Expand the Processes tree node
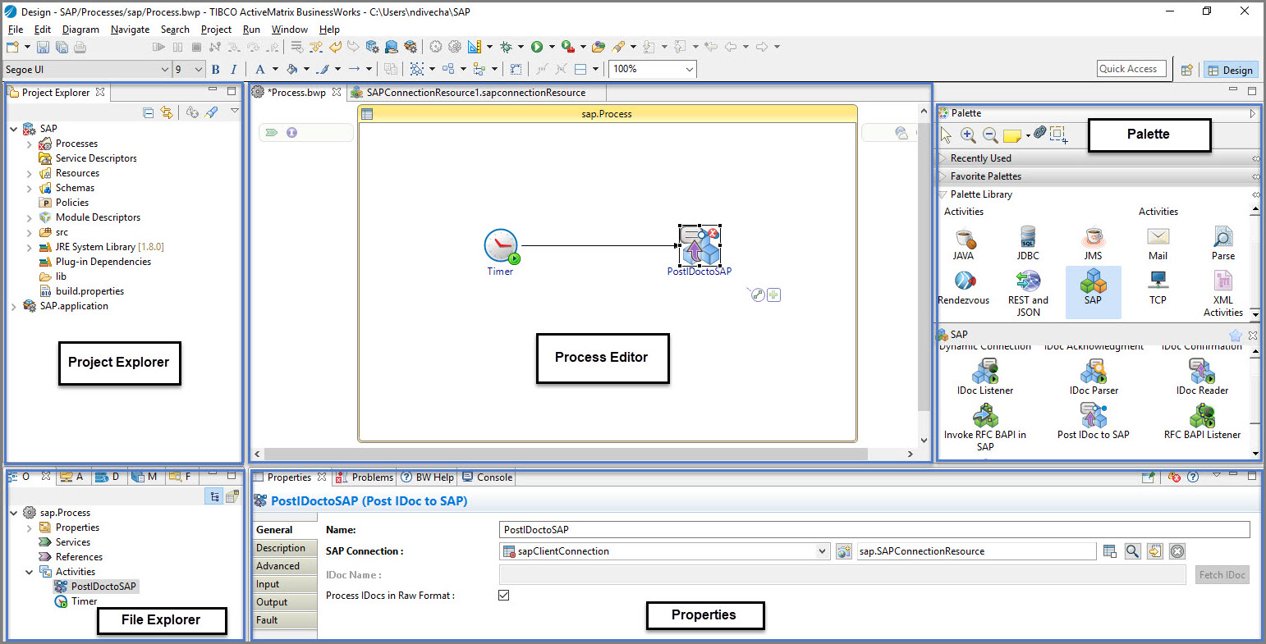This screenshot has height=644, width=1266. [30, 144]
